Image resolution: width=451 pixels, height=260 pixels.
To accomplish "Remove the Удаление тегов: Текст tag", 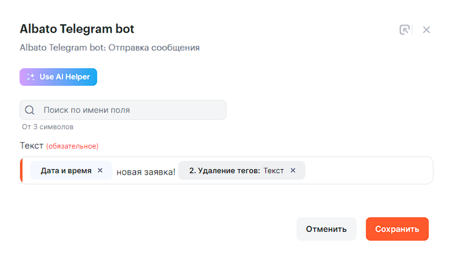I will click(x=293, y=170).
